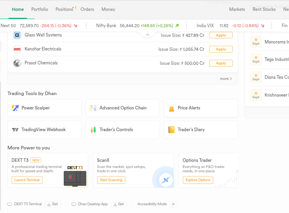
Task: Open India VIX index ticker
Action: (230, 26)
